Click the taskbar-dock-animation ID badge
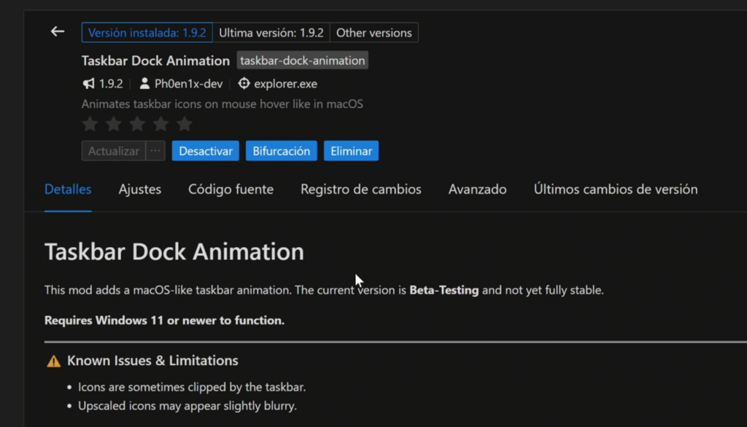 pos(303,60)
